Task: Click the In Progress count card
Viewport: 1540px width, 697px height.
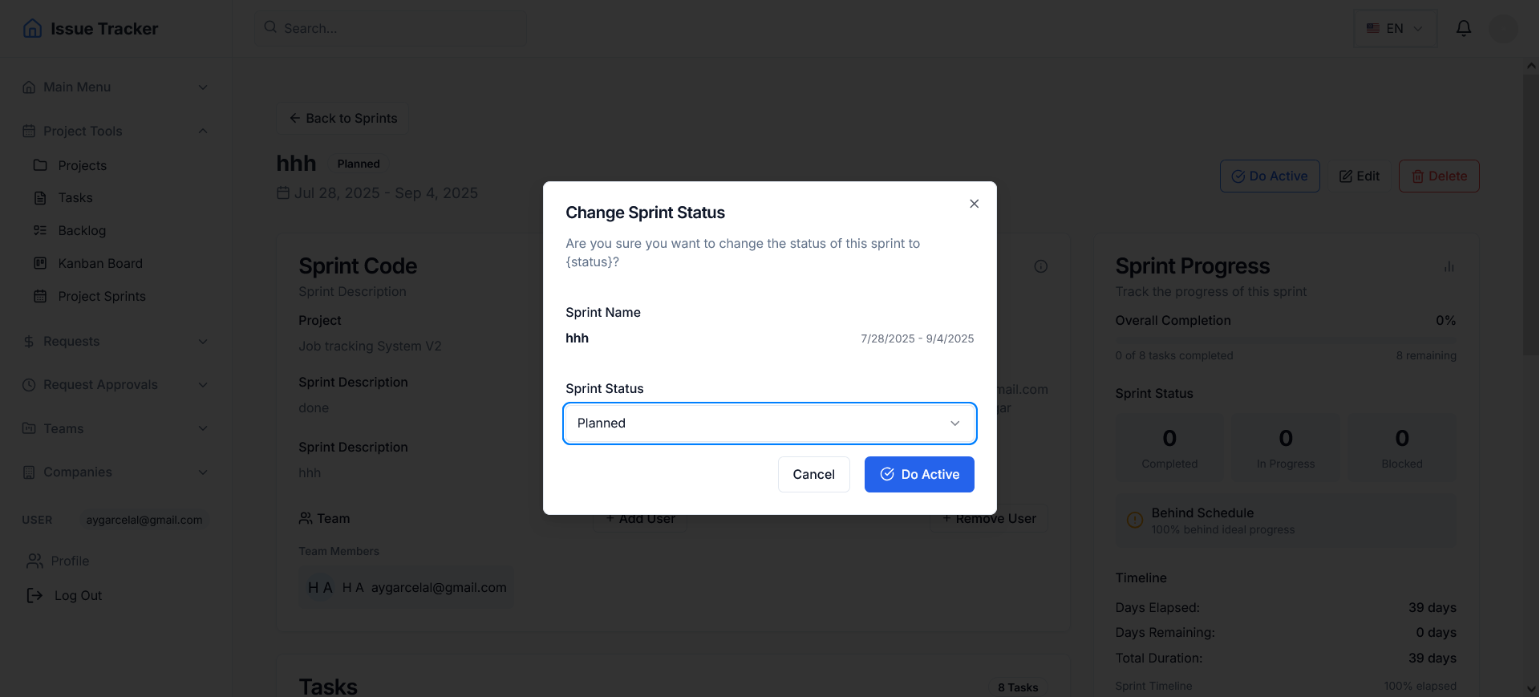Action: pyautogui.click(x=1286, y=448)
